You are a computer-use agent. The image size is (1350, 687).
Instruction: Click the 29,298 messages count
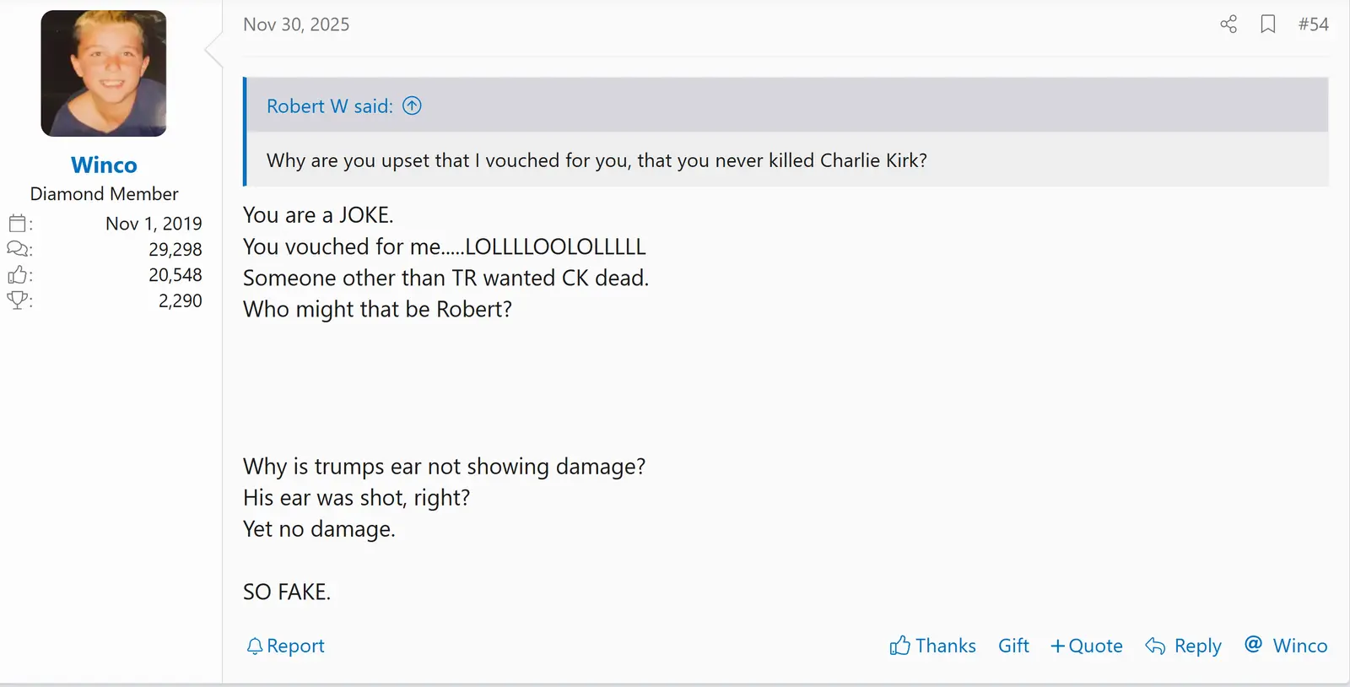175,249
